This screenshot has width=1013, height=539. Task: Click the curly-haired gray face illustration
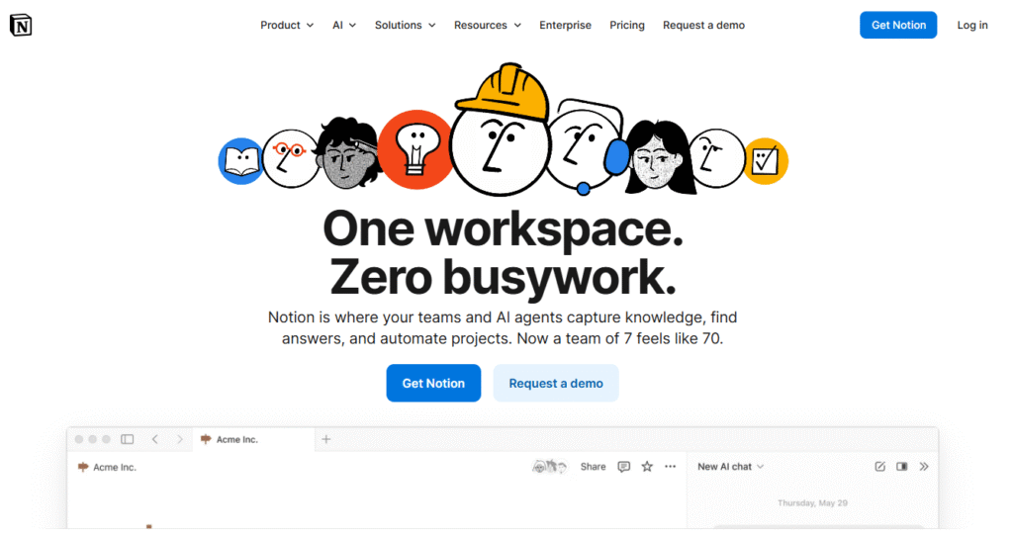tap(347, 153)
